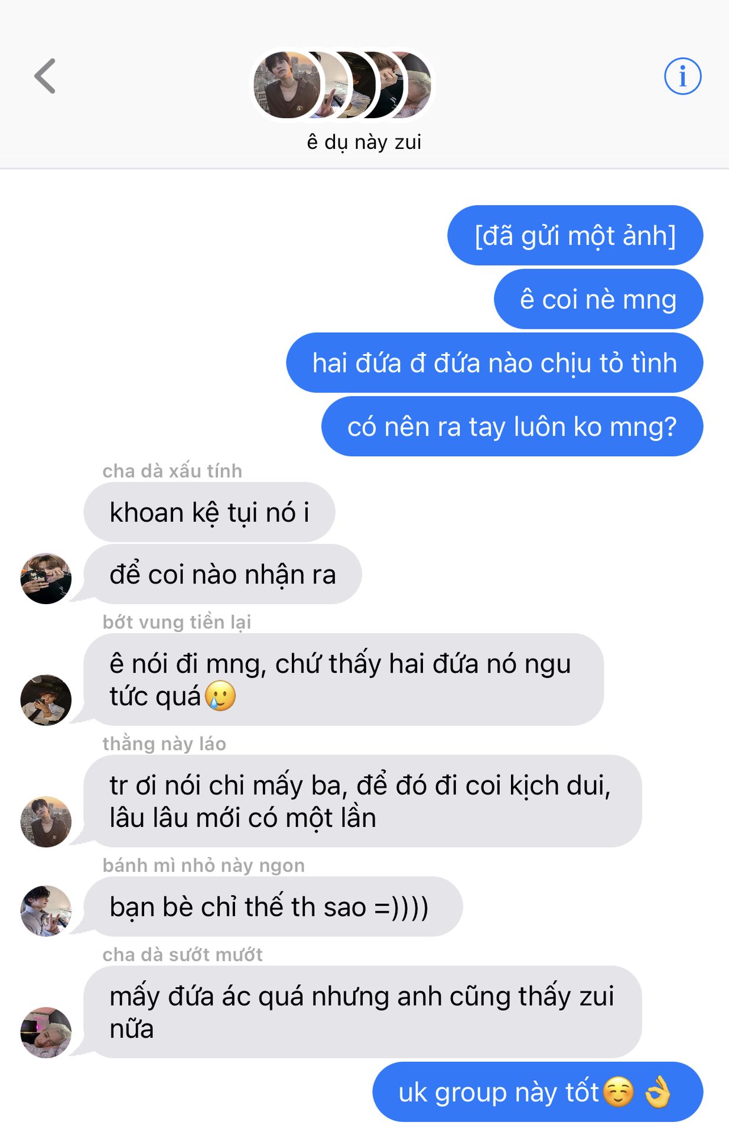Screen dimensions: 729x1135
Task: Select the "tr ơi nói chi mấy ba" message
Action: point(363,801)
